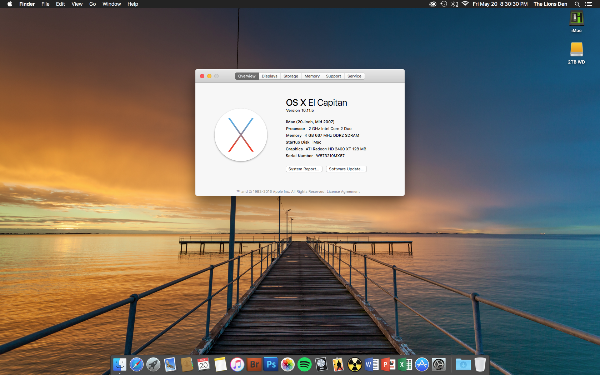
Task: Open Launchpad rocket icon
Action: click(x=153, y=364)
